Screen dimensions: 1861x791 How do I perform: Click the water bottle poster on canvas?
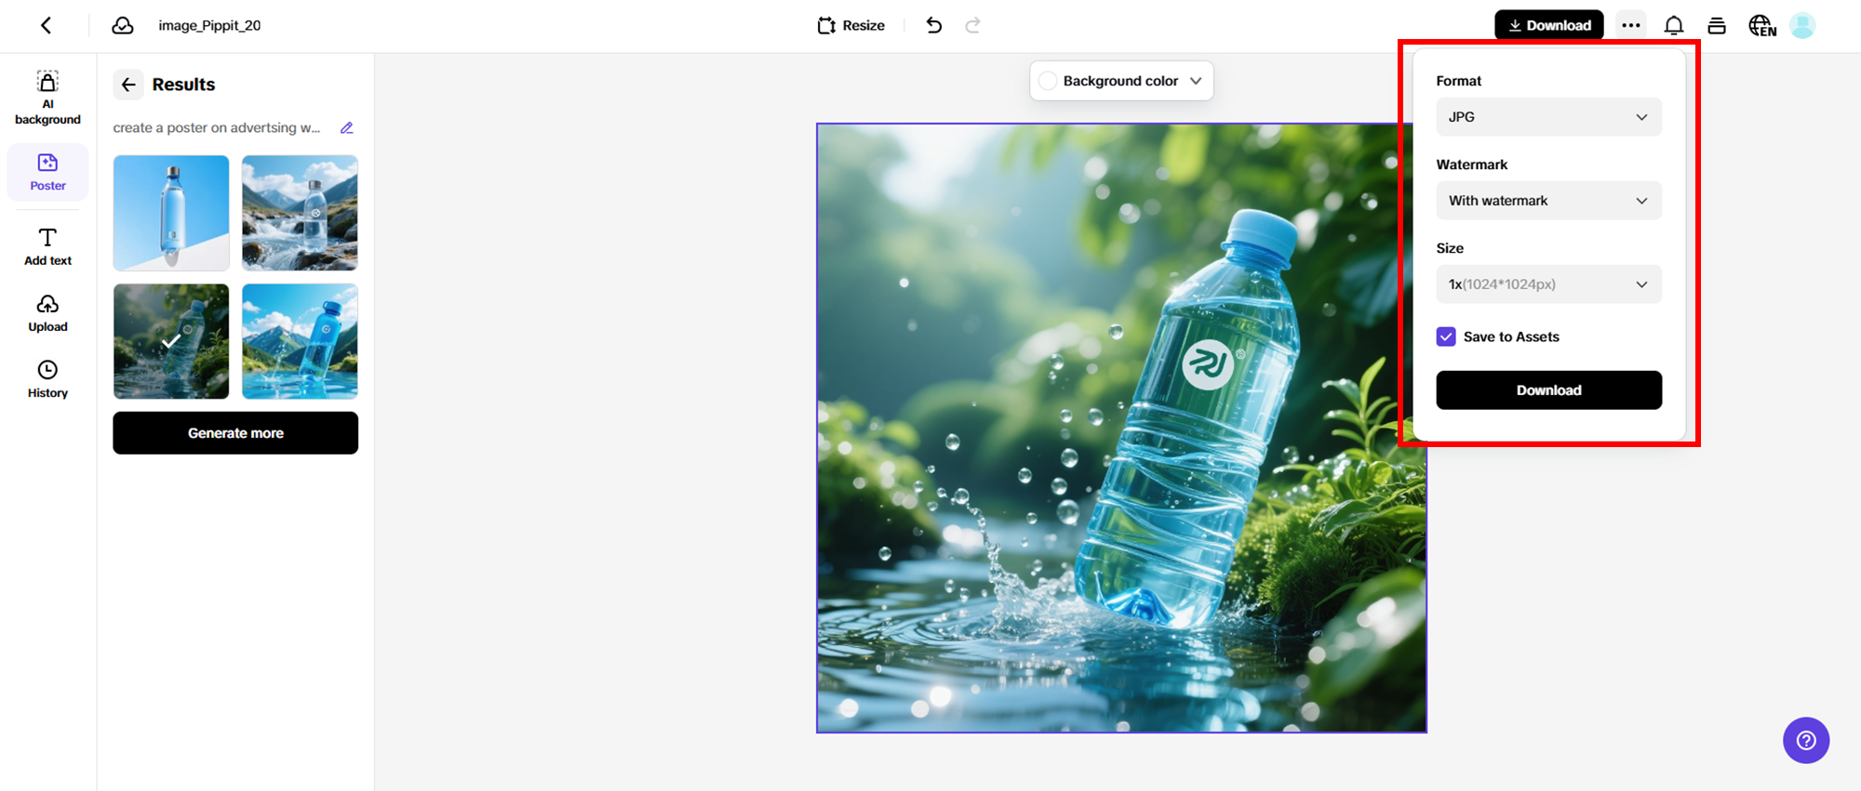coord(1121,428)
